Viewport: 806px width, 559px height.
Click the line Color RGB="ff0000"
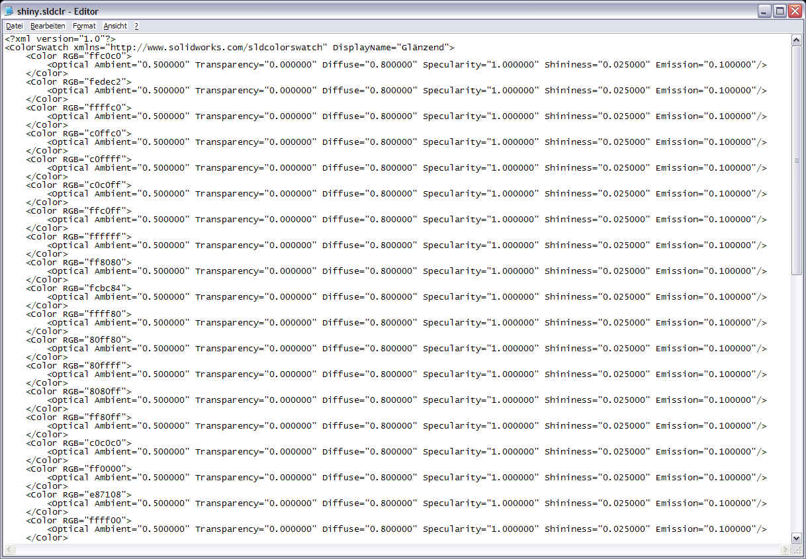click(x=79, y=469)
